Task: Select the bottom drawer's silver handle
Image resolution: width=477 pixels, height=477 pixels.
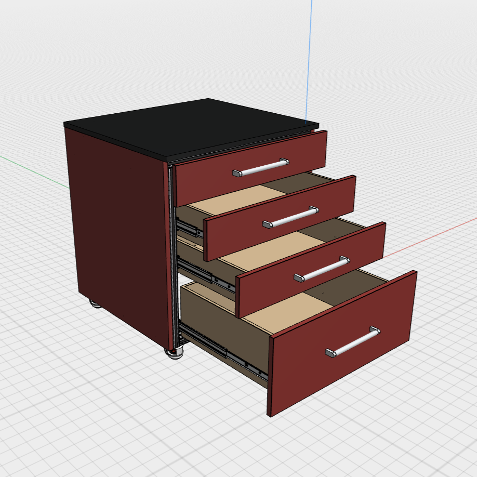Action: [x=353, y=342]
